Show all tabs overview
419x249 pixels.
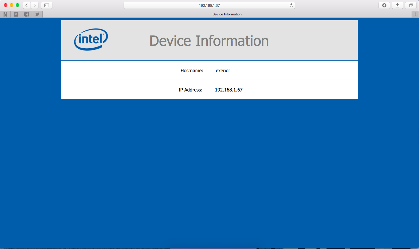click(411, 5)
